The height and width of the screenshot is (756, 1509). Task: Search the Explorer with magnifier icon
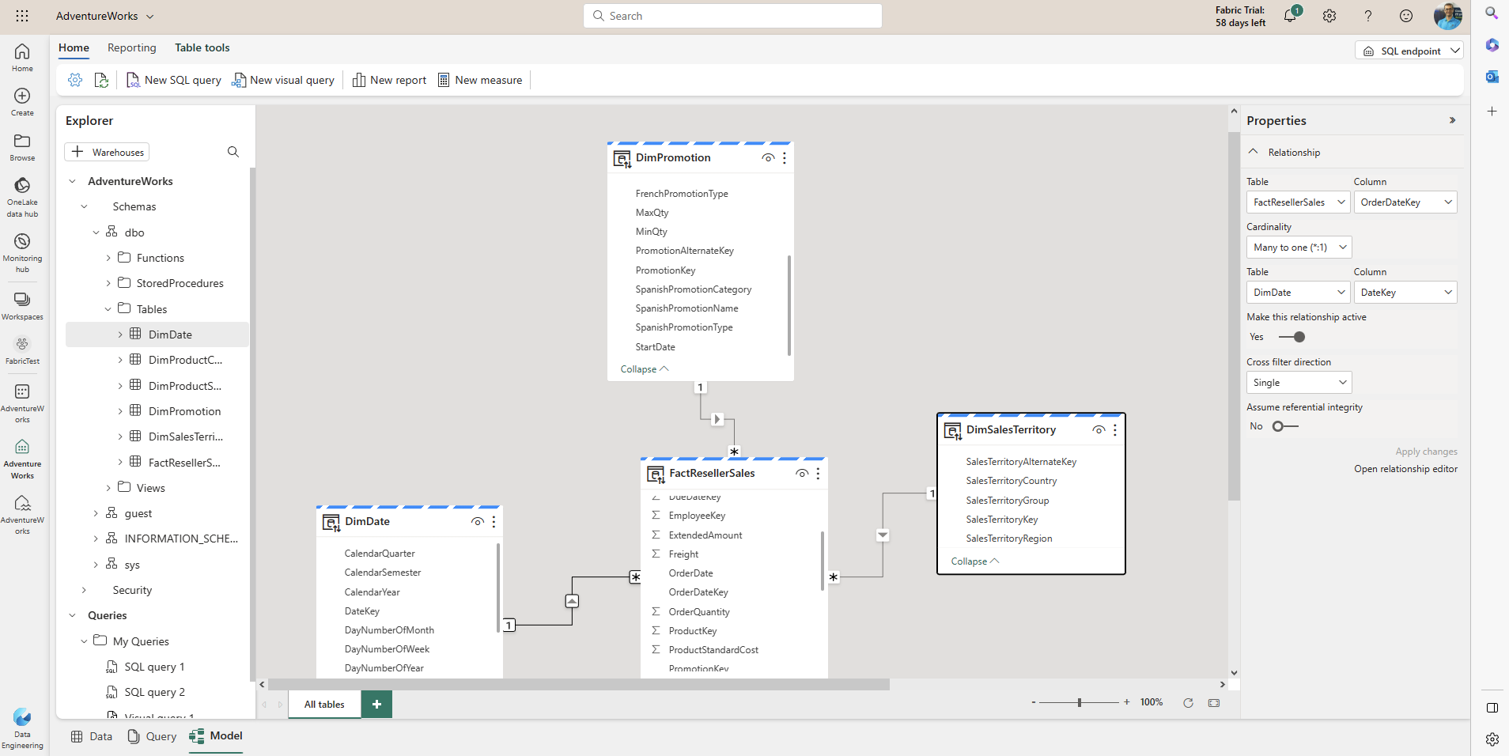point(233,152)
